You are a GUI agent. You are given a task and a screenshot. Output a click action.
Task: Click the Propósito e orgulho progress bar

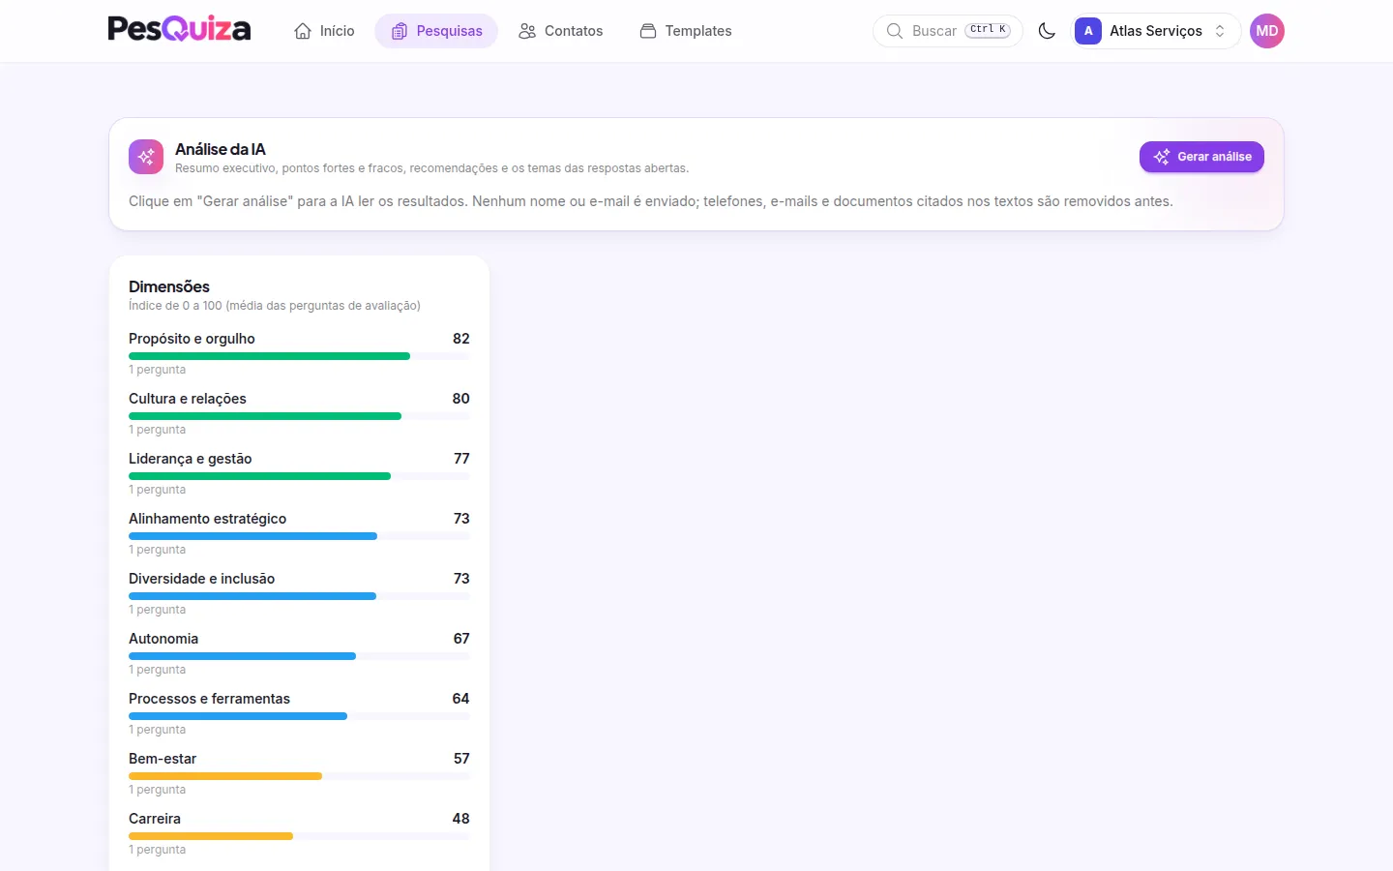click(299, 356)
